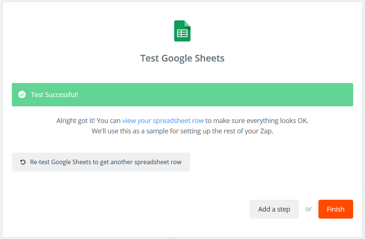Image resolution: width=365 pixels, height=239 pixels.
Task: Click the white grid inside Sheets logo
Action: coord(182,33)
